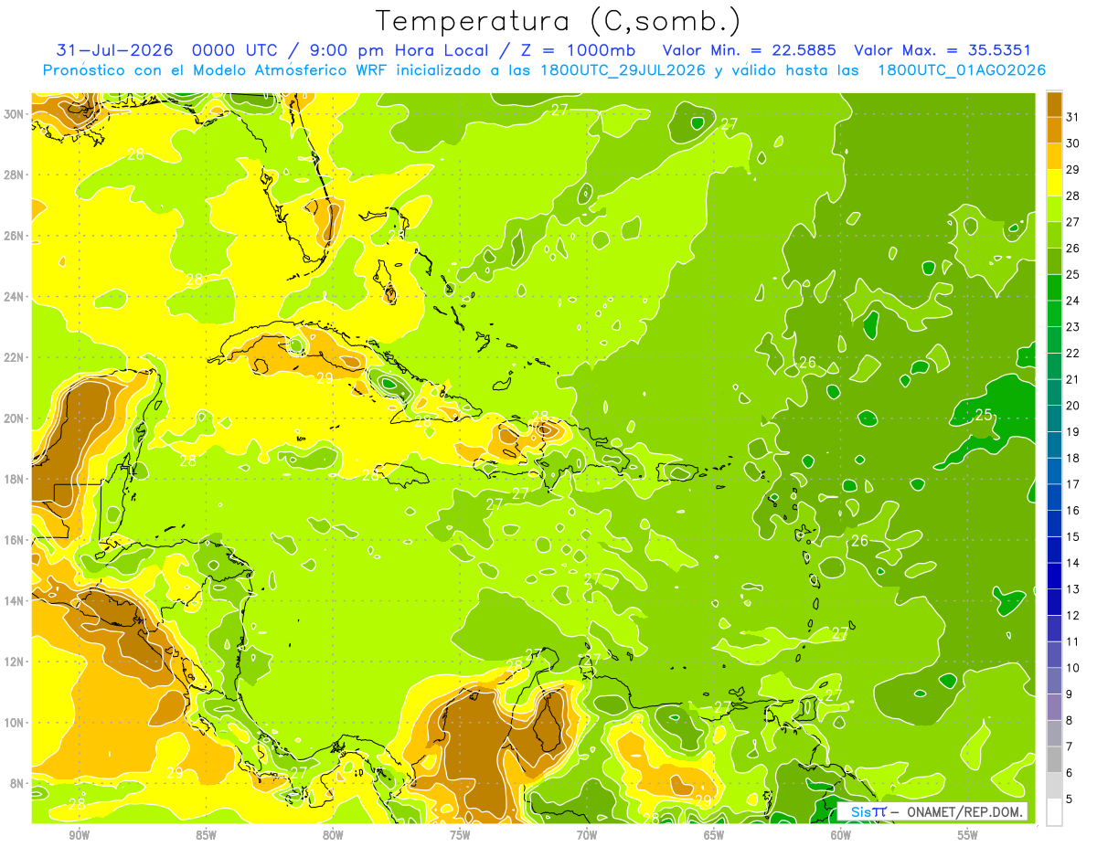Click the "25" contour label on the map
The width and height of the screenshot is (1097, 847).
click(984, 415)
